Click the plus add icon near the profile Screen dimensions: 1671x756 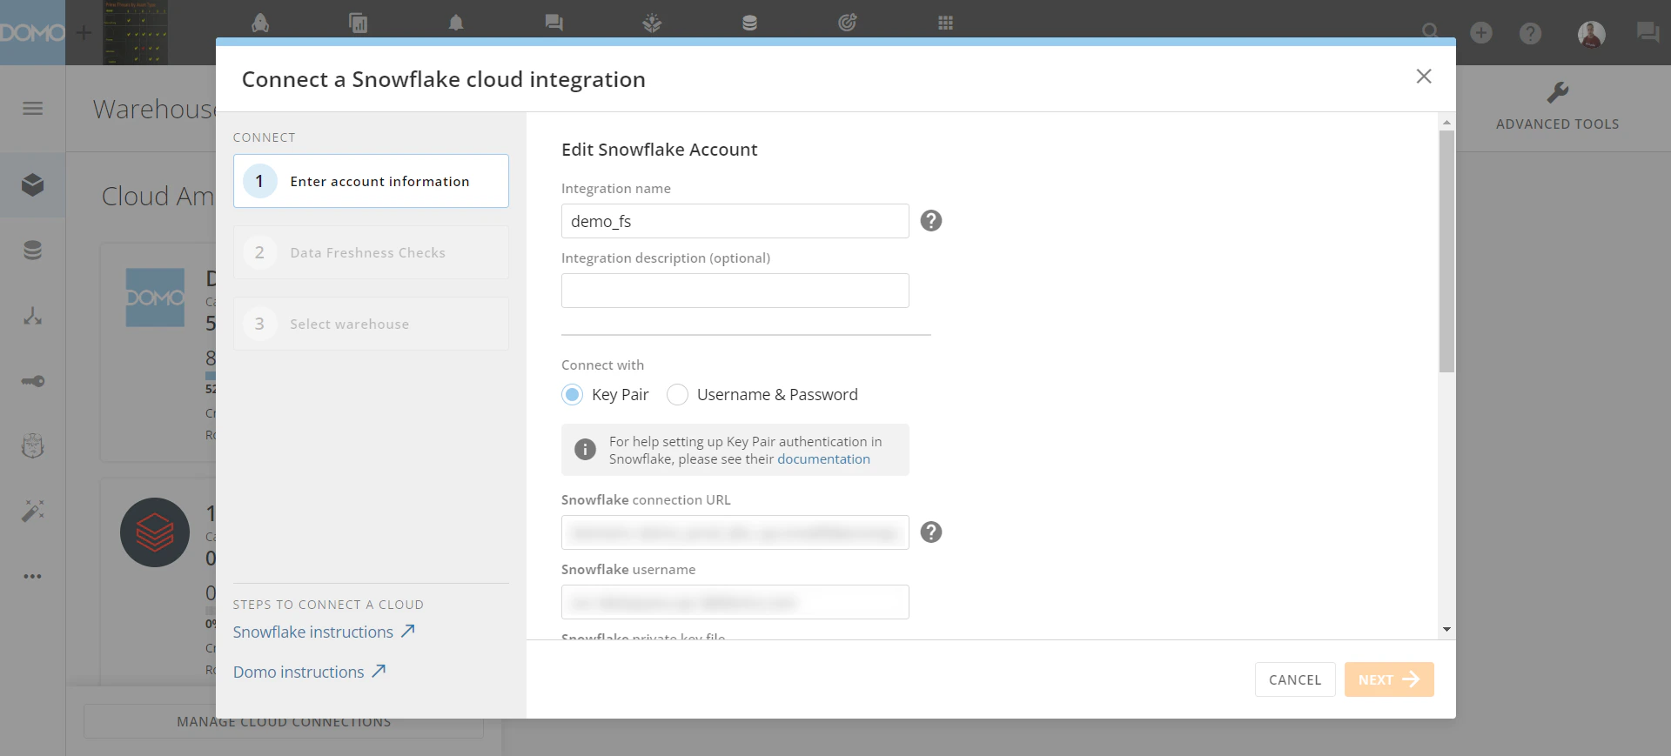pyautogui.click(x=1481, y=33)
